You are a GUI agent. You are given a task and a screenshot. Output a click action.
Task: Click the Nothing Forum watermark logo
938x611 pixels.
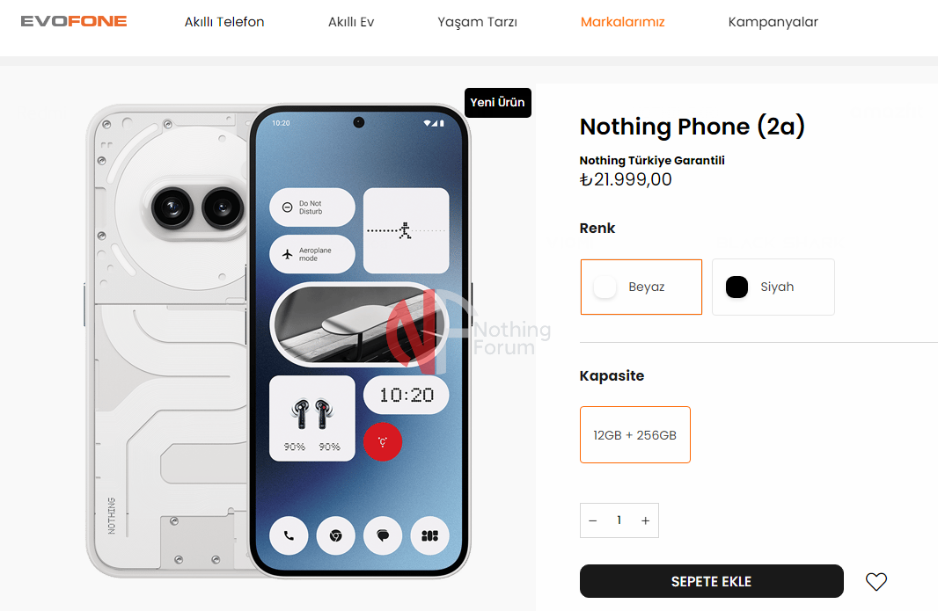coord(468,331)
